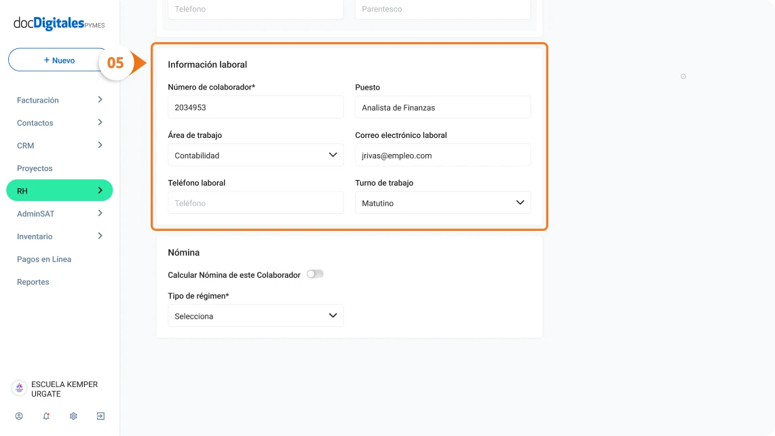The image size is (775, 436).
Task: Select the RH menu item
Action: 59,191
